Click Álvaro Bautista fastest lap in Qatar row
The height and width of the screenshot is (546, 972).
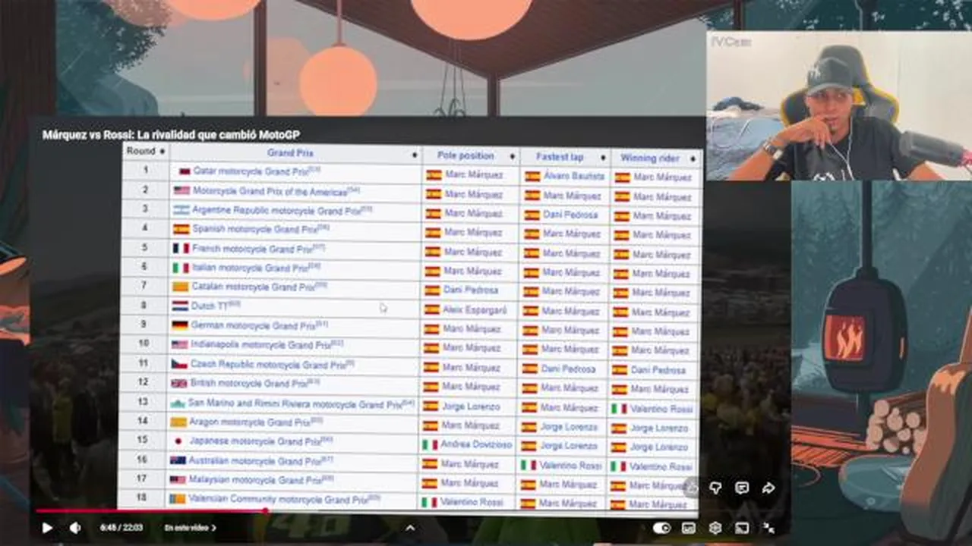pyautogui.click(x=574, y=176)
